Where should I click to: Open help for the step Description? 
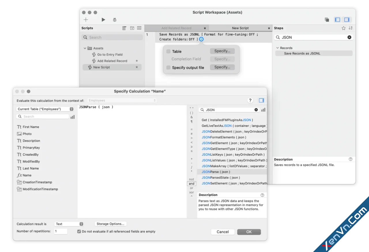351,159
